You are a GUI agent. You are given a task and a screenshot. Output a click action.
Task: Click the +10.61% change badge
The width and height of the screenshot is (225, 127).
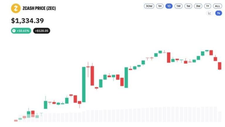click(x=21, y=31)
